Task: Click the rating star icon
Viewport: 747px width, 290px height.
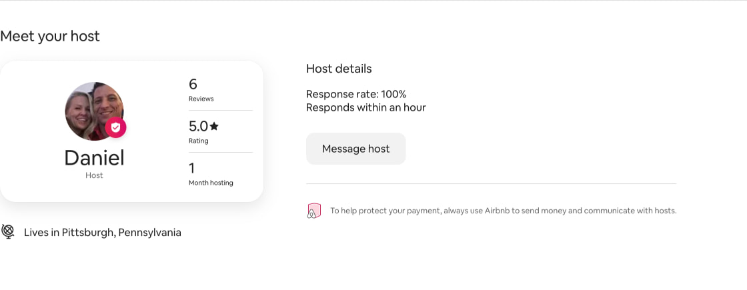Action: click(214, 126)
